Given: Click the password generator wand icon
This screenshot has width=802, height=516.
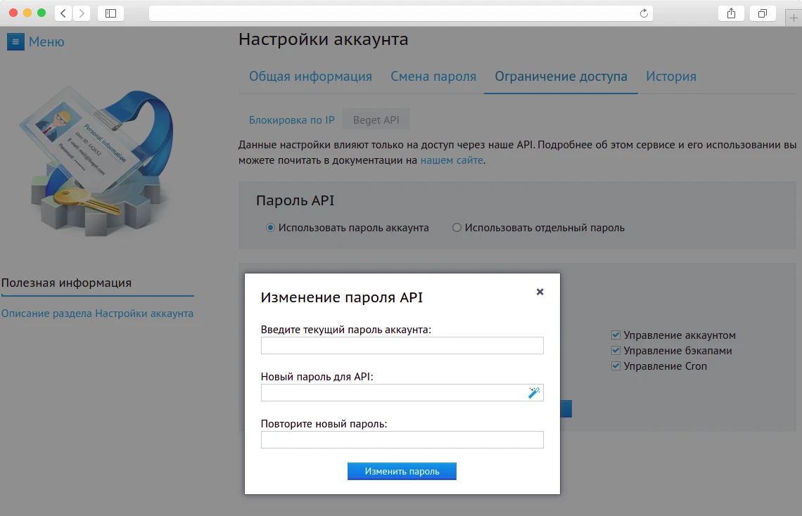Looking at the screenshot, I should click(x=533, y=392).
